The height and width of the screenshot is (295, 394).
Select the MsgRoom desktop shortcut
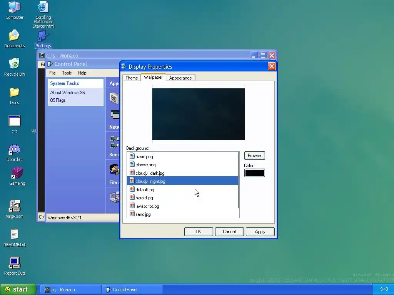coord(15,209)
